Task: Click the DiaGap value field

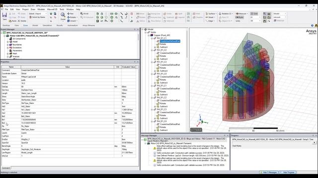Action: tap(68, 87)
